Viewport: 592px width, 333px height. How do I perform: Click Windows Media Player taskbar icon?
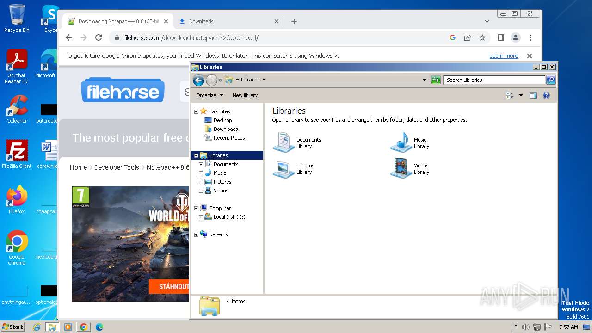[x=68, y=327]
